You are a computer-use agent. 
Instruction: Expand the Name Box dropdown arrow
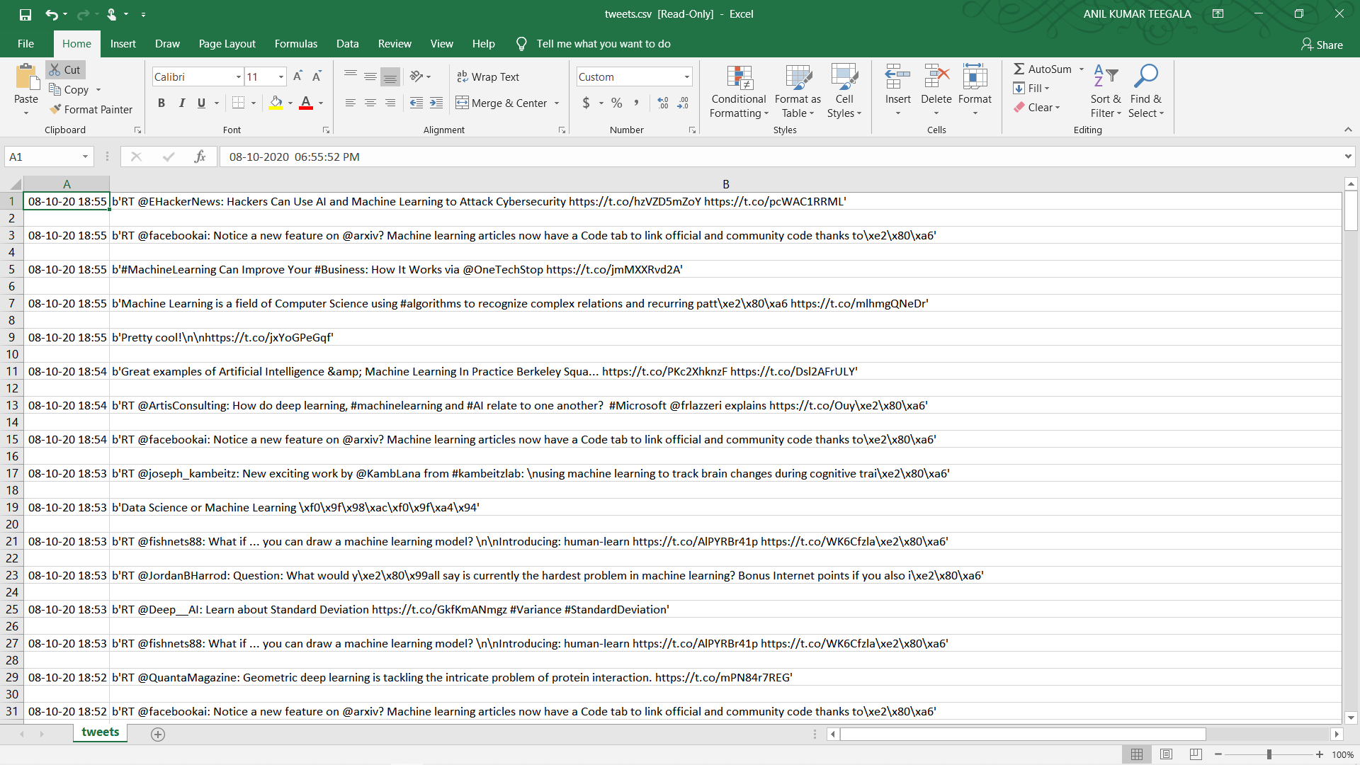pos(85,157)
